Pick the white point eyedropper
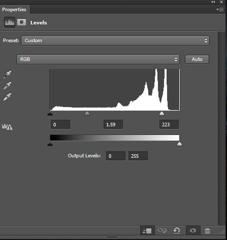 pyautogui.click(x=7, y=97)
